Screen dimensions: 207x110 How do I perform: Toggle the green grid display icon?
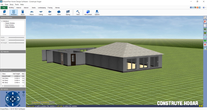tap(205, 41)
